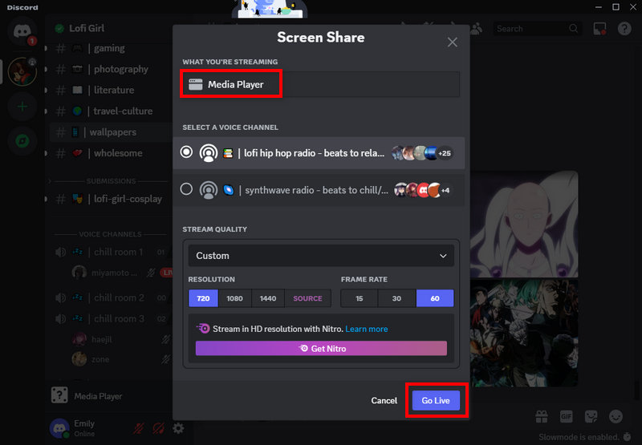Open the travel-culture text channel
The image size is (642, 445).
(x=111, y=111)
